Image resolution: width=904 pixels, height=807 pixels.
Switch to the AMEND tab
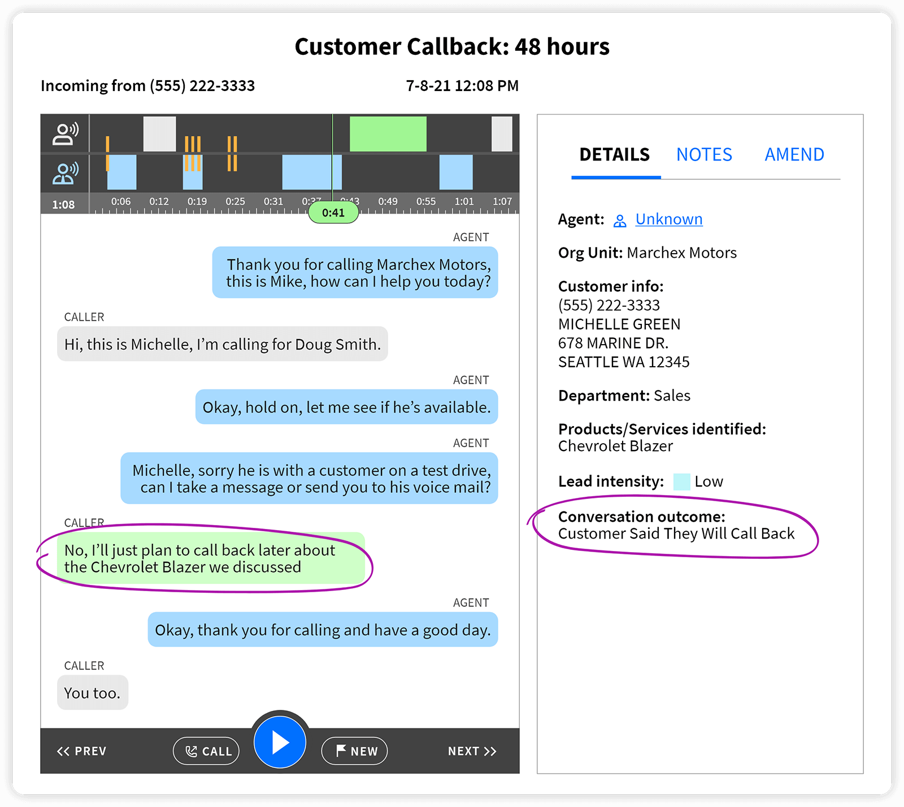point(794,154)
